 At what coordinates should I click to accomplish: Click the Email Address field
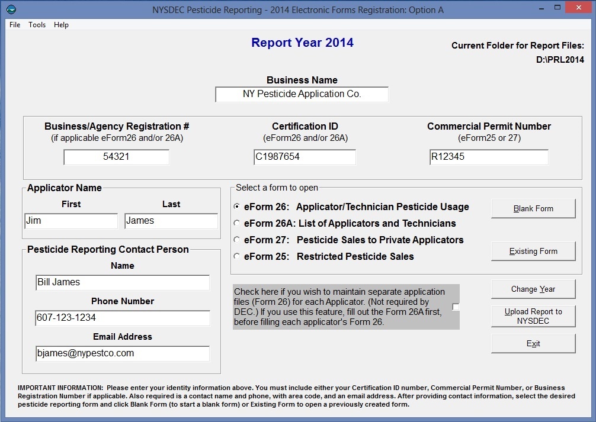point(123,353)
